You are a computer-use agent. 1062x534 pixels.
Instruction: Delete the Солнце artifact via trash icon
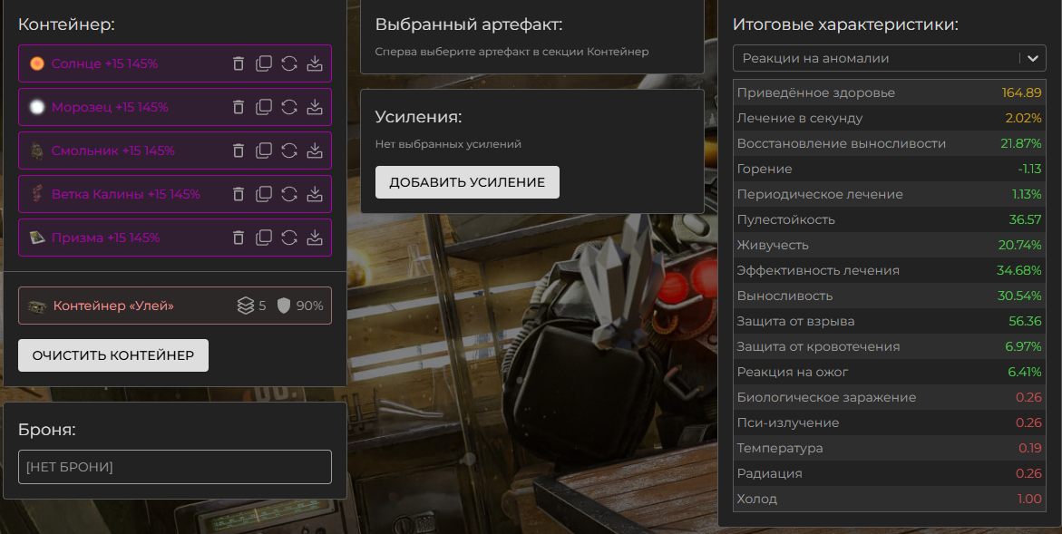tap(239, 63)
